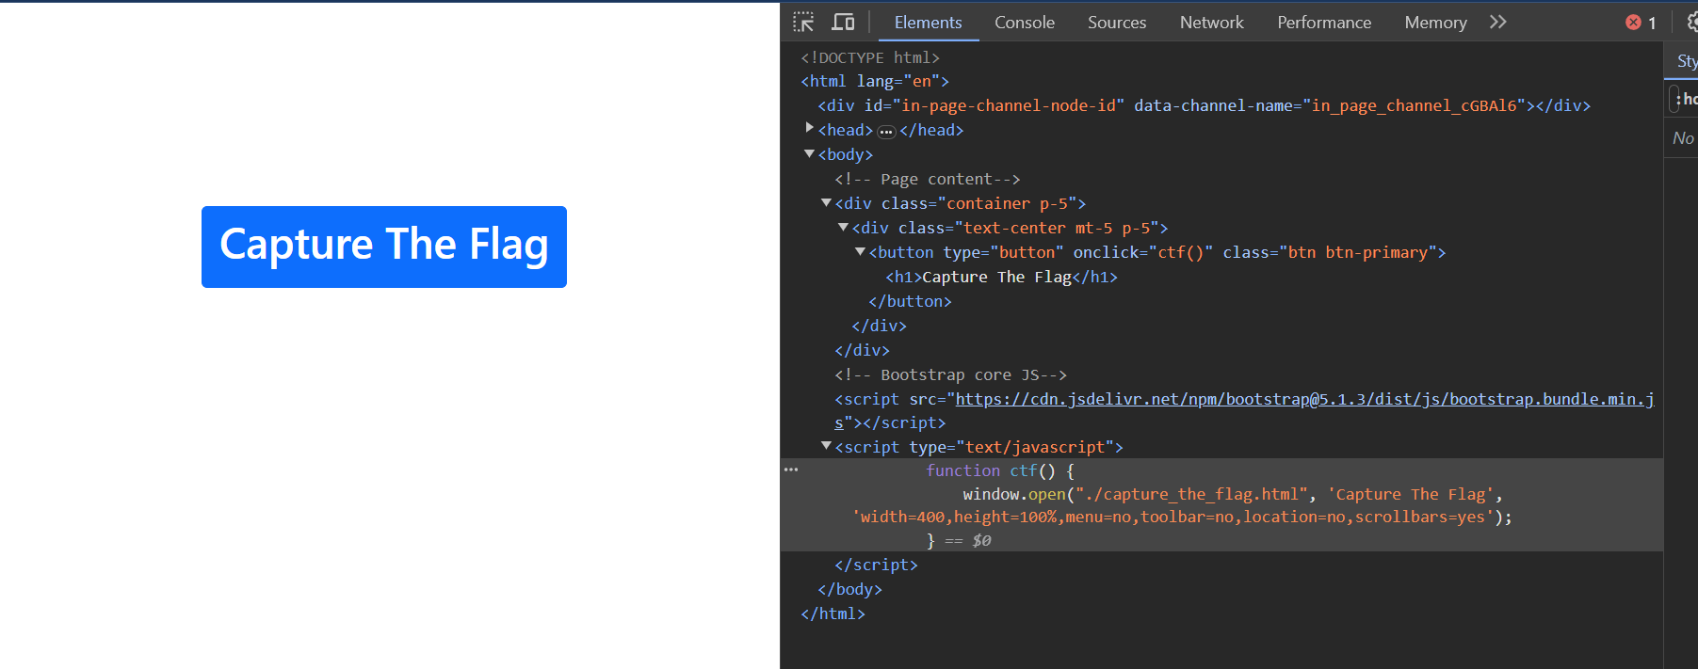1698x669 pixels.
Task: Open three-dot actions for selected script line
Action: (x=791, y=470)
